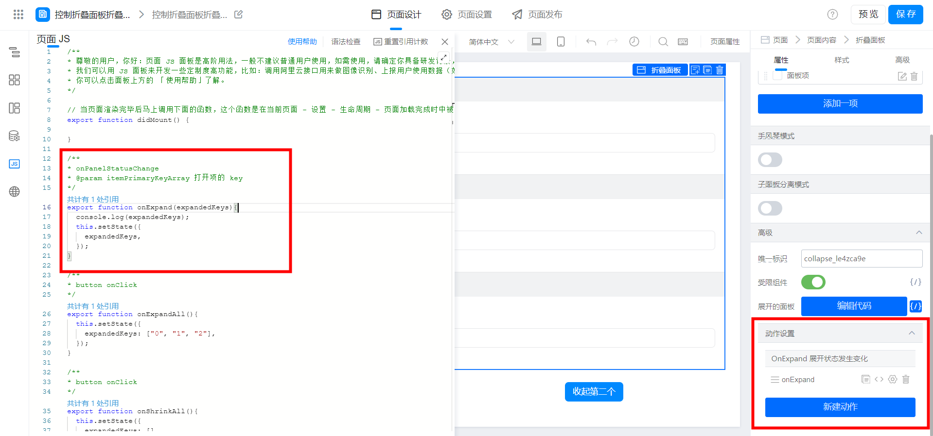Open the outline tree sidebar icon
This screenshot has height=436, width=933.
[x=15, y=52]
